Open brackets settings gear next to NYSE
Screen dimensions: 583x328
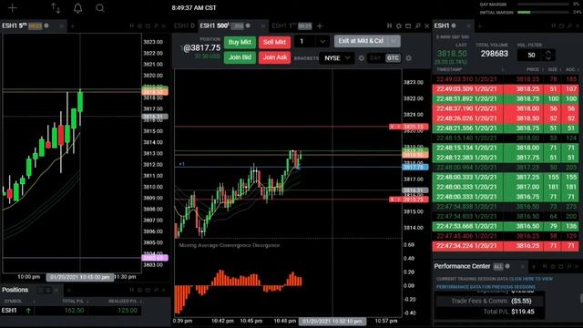click(x=362, y=58)
